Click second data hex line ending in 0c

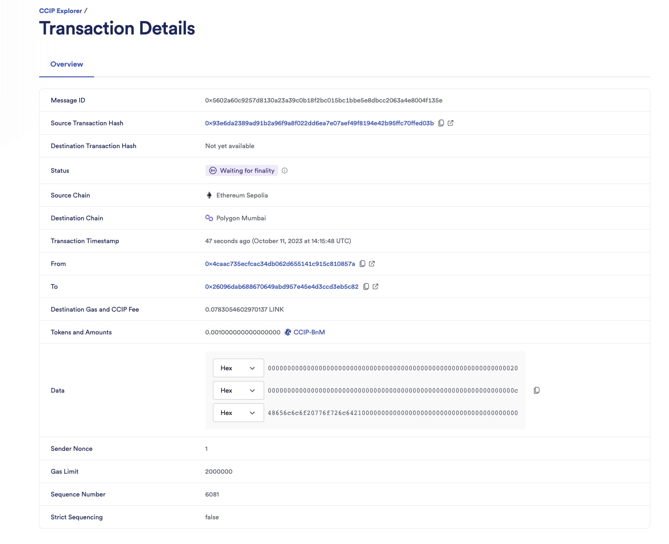(393, 390)
